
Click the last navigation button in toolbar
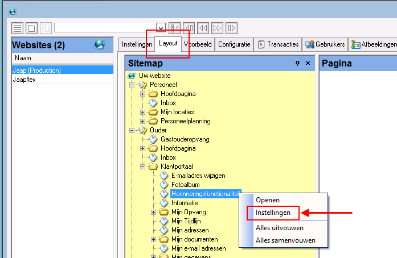click(x=231, y=28)
